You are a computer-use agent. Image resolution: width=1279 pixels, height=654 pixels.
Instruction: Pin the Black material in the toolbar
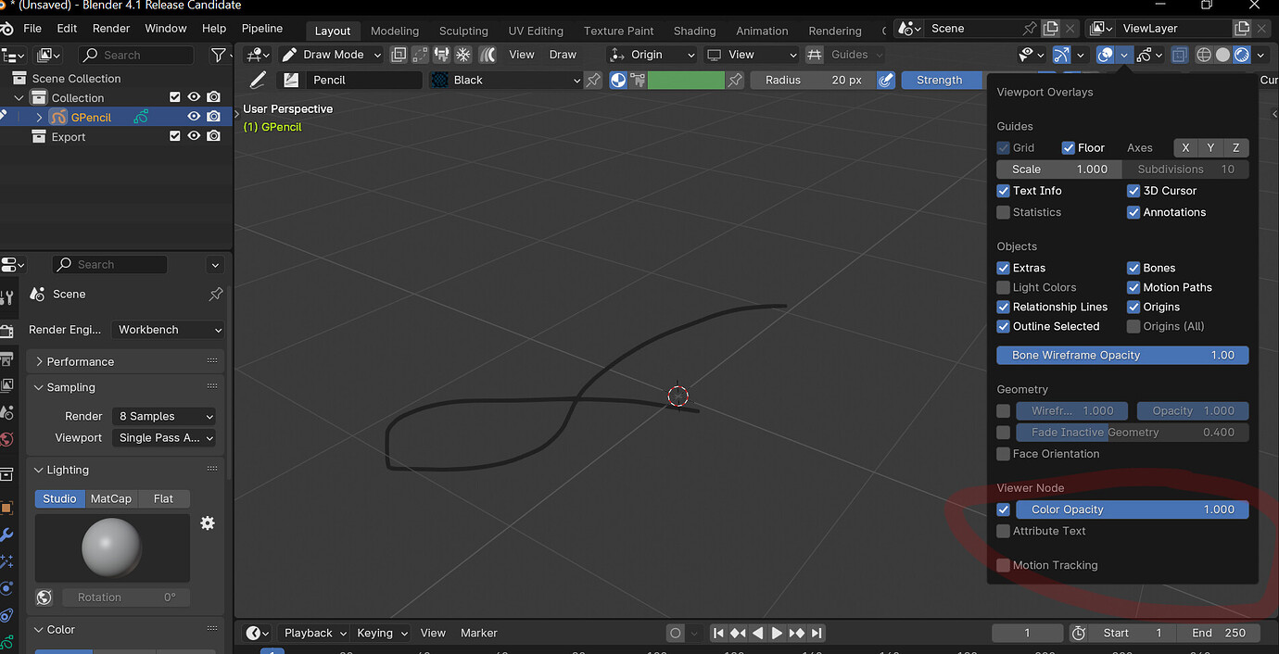point(593,81)
